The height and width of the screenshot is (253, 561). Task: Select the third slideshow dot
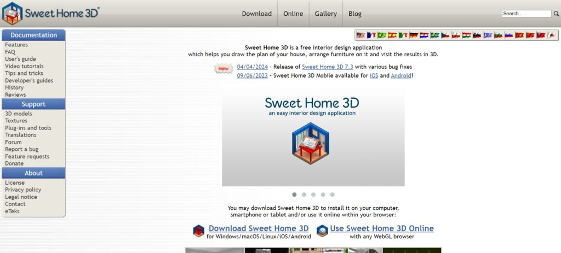pos(313,195)
